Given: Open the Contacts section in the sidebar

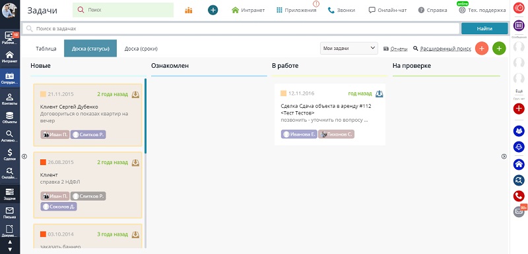Looking at the screenshot, I should click(x=10, y=99).
